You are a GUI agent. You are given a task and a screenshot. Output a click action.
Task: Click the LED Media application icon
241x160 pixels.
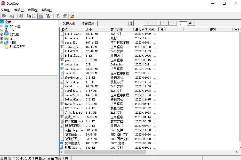click(x=62, y=69)
